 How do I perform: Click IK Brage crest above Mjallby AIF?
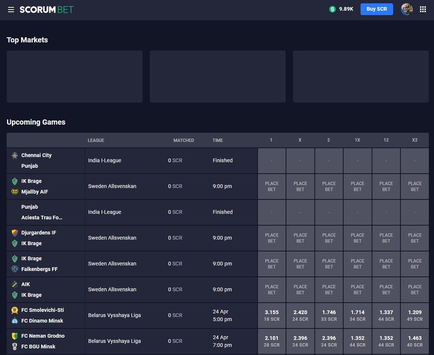15,181
